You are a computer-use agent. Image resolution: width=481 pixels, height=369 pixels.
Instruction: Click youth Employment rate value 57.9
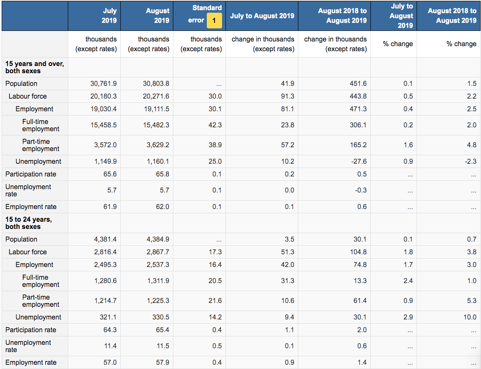tap(162, 363)
